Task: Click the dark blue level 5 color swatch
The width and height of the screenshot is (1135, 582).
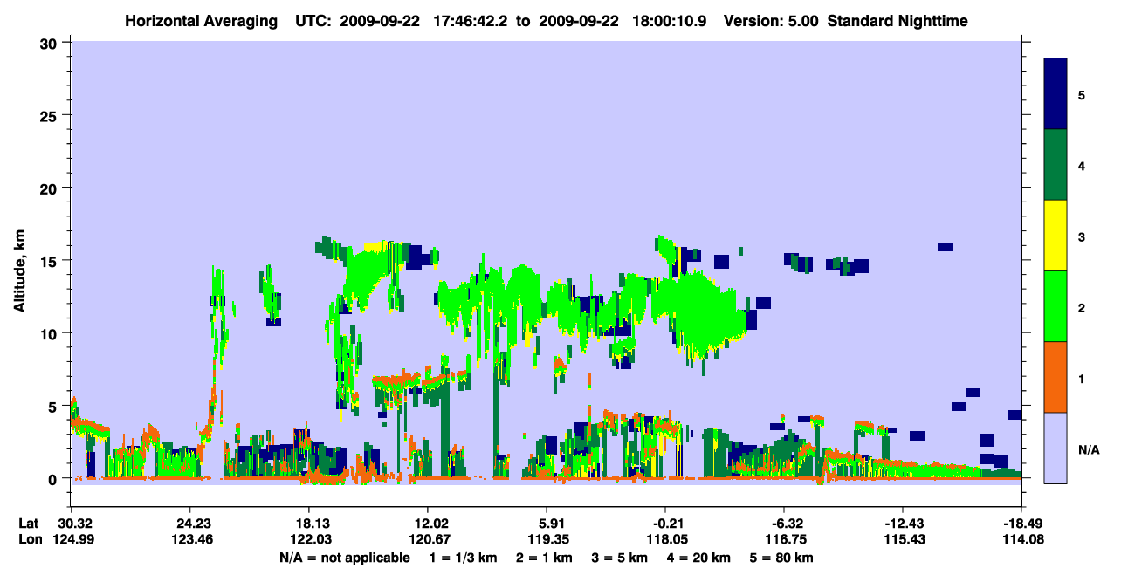Action: click(x=1056, y=94)
